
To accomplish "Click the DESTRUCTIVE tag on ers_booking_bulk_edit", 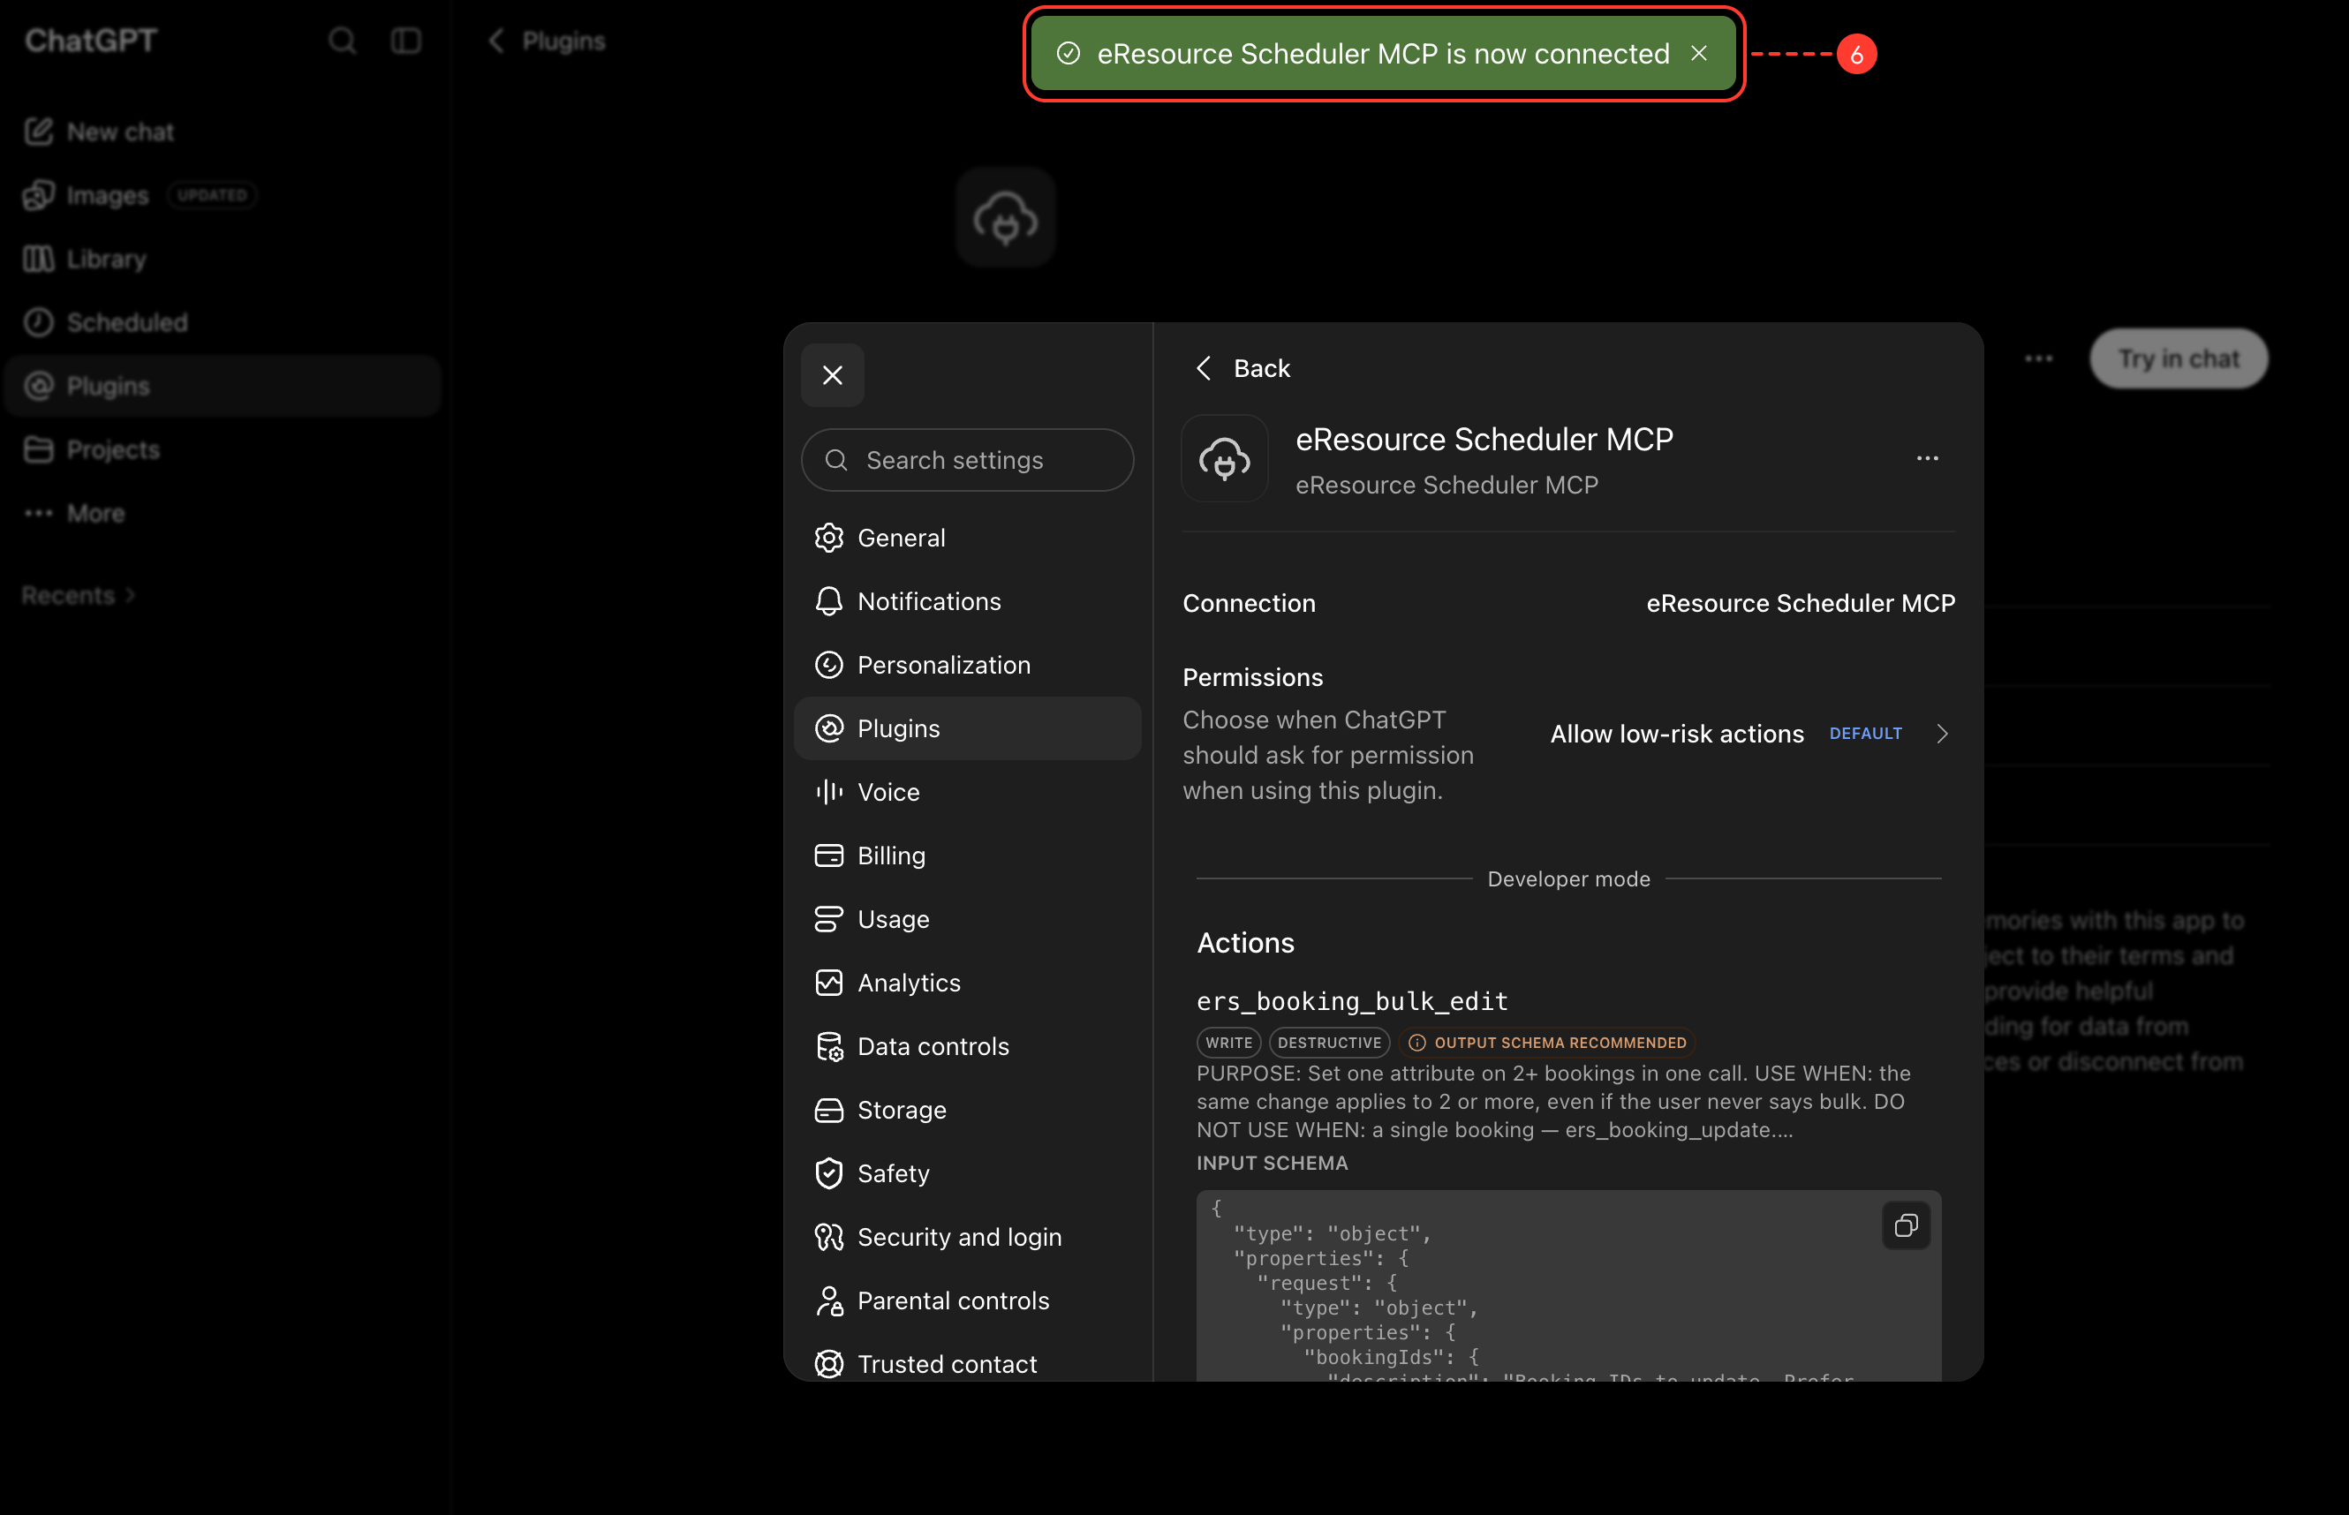I will (x=1330, y=1043).
